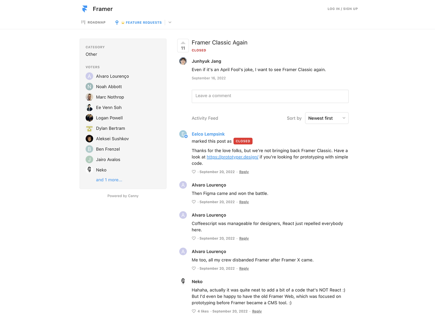Reply to Eelco Lempsink's comment
This screenshot has height=326, width=435.
tap(244, 172)
